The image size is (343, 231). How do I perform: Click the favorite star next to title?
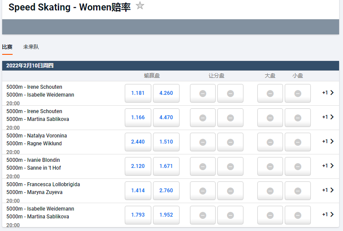140,6
